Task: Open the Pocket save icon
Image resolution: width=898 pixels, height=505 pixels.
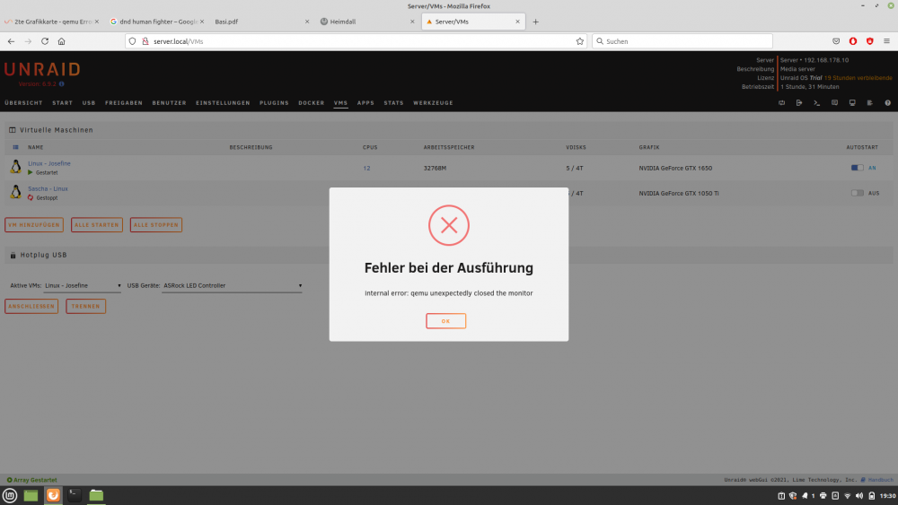Action: (836, 41)
